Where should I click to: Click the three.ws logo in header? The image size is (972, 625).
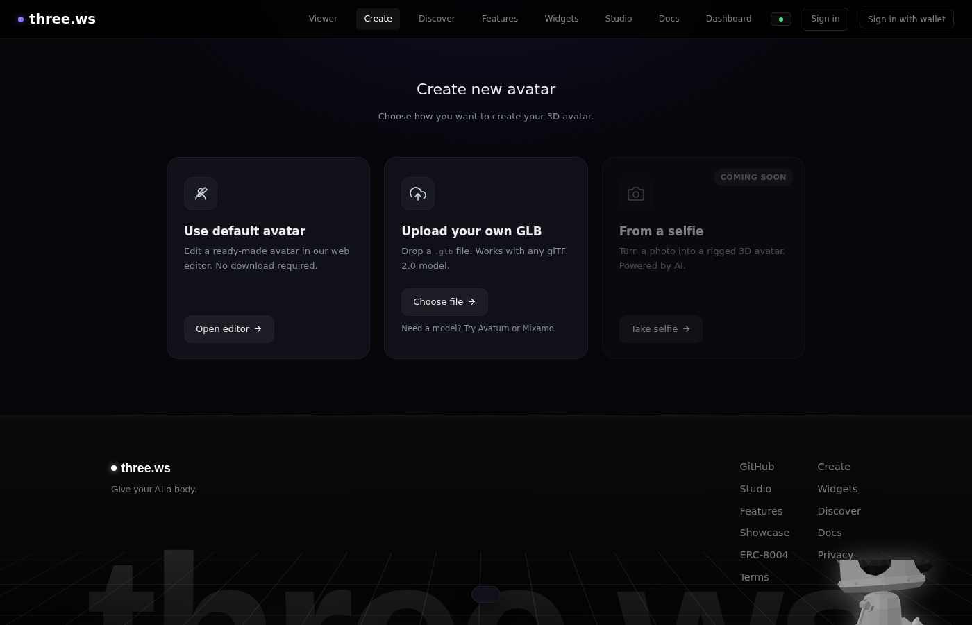[57, 19]
